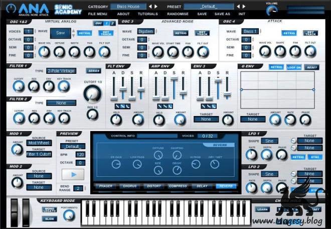Open OSC 3 Bigstem wave selector
Image resolution: width=331 pixels, height=229 pixels.
click(x=145, y=31)
